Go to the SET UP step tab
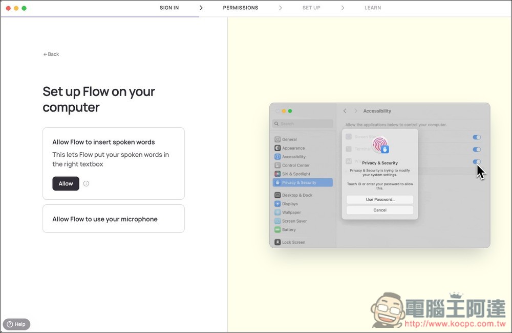 311,8
